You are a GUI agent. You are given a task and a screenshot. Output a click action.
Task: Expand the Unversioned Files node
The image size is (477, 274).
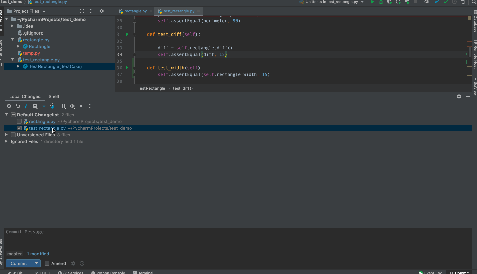click(x=7, y=135)
